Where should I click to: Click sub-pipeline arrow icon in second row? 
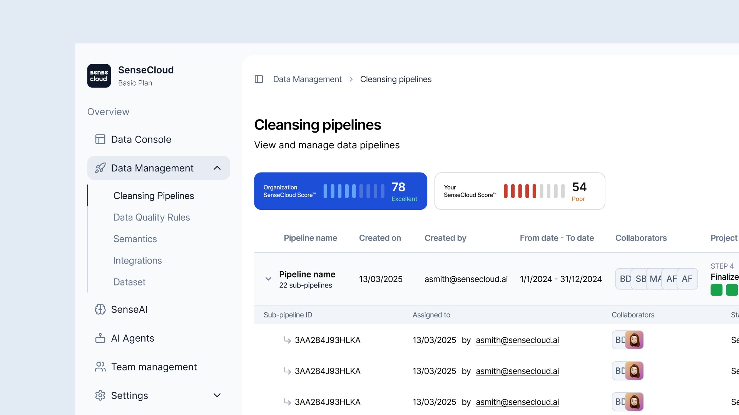287,371
